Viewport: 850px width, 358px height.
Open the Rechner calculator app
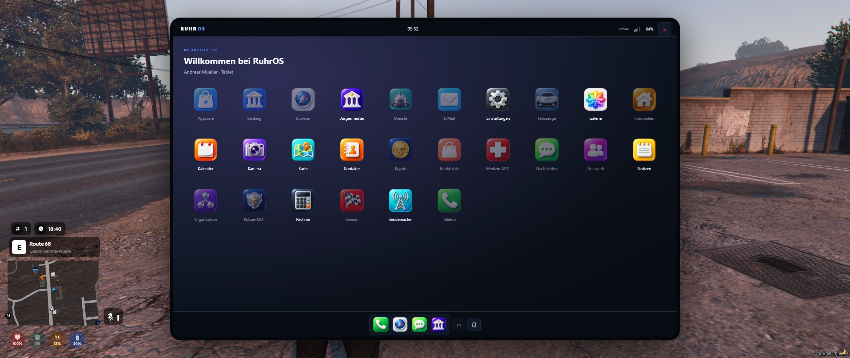click(x=303, y=201)
